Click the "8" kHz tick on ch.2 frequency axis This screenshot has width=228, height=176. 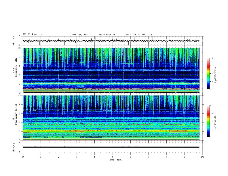[x=20, y=105]
